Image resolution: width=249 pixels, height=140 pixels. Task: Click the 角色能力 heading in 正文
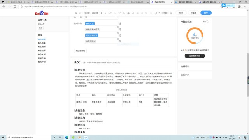point(80,117)
